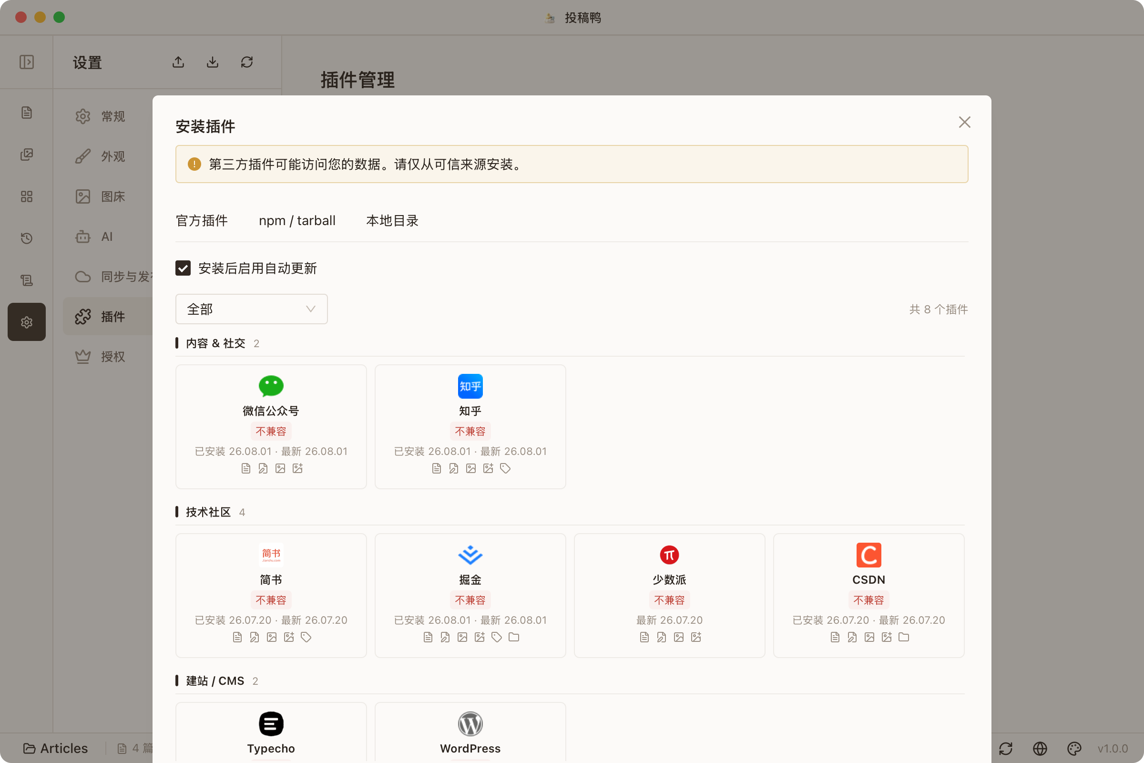The height and width of the screenshot is (763, 1144).
Task: Click the tag capability icon on 简书 card
Action: point(306,638)
